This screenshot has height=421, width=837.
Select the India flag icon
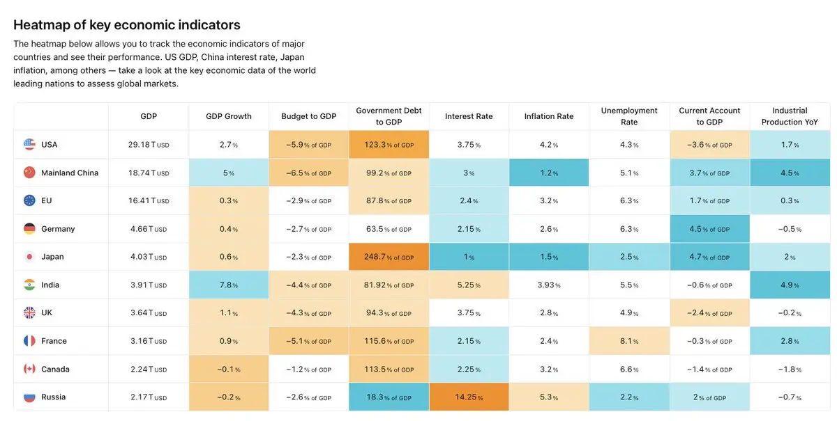[x=29, y=285]
